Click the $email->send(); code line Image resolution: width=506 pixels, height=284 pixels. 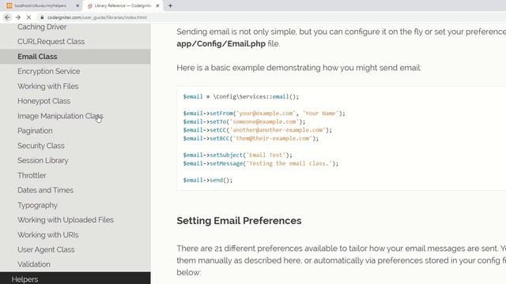click(208, 181)
